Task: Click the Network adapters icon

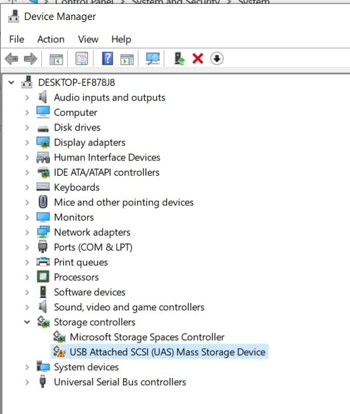Action: click(x=43, y=232)
